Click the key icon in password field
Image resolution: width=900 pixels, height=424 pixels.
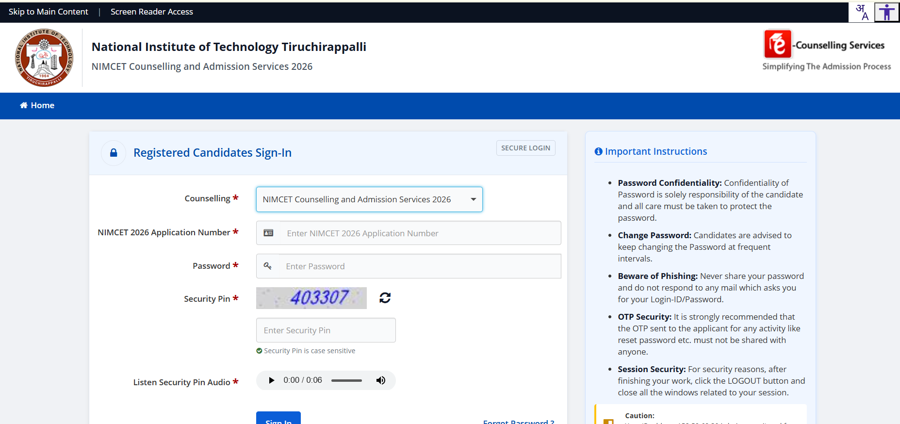click(267, 266)
